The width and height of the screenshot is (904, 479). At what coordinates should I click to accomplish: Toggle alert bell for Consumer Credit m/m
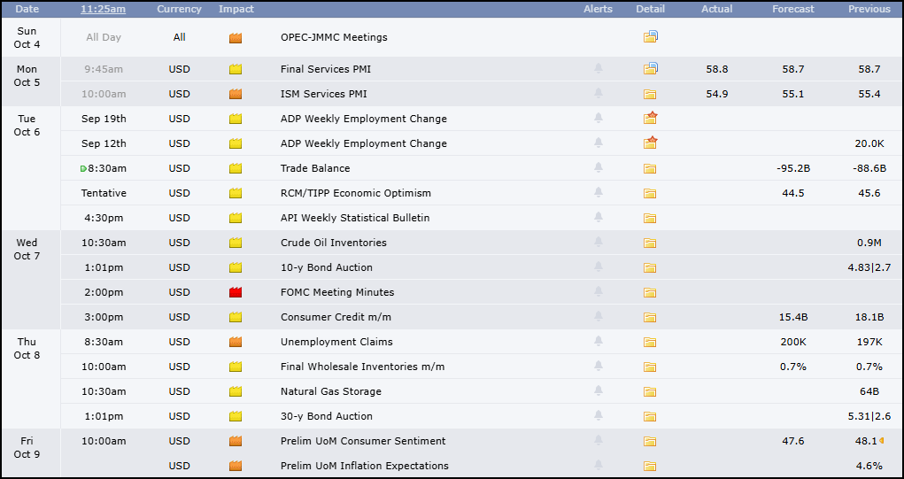coord(599,316)
